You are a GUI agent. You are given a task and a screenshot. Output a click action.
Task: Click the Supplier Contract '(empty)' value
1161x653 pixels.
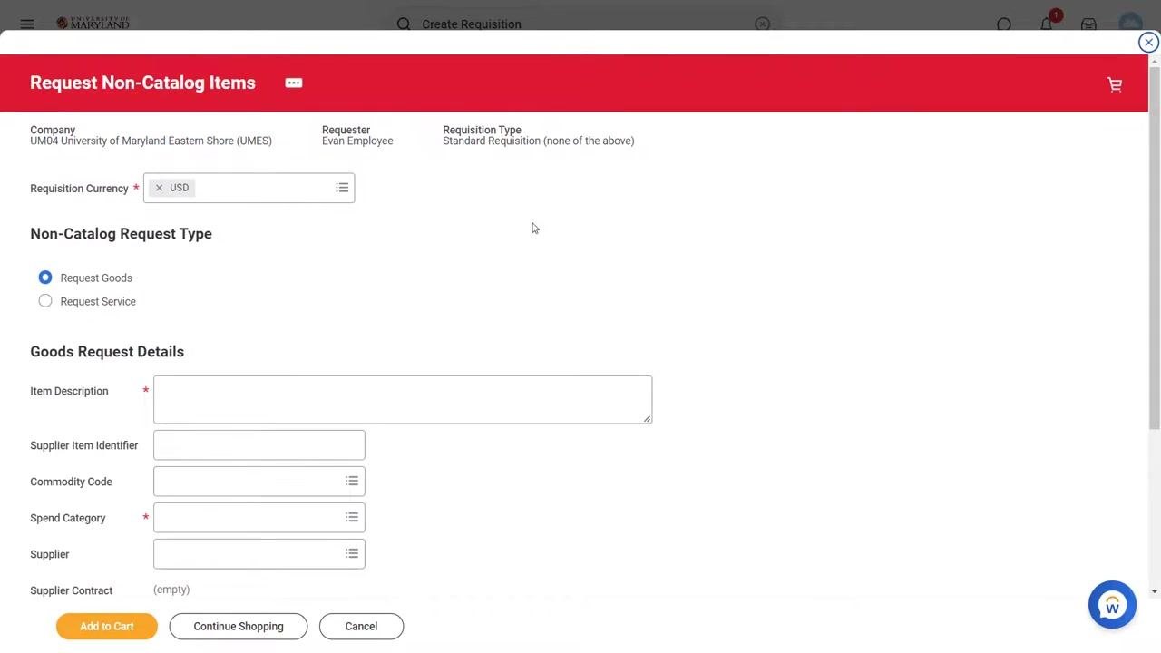171,590
